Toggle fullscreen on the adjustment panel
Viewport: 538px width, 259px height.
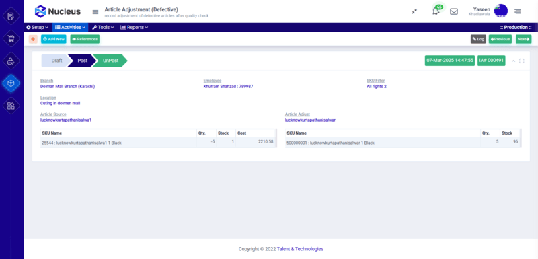522,61
